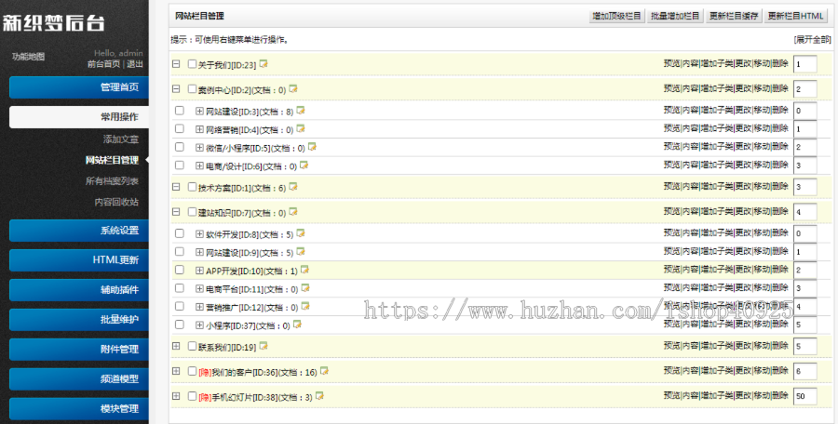Open the 系统设置 sidebar menu
The image size is (838, 424).
pos(79,231)
